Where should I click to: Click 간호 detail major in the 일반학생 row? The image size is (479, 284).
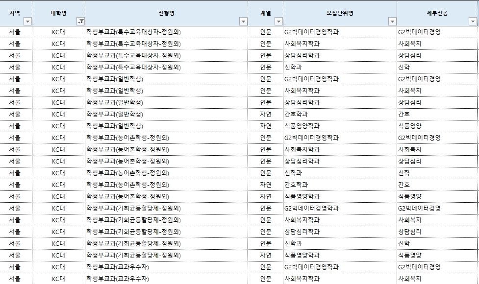coord(403,114)
